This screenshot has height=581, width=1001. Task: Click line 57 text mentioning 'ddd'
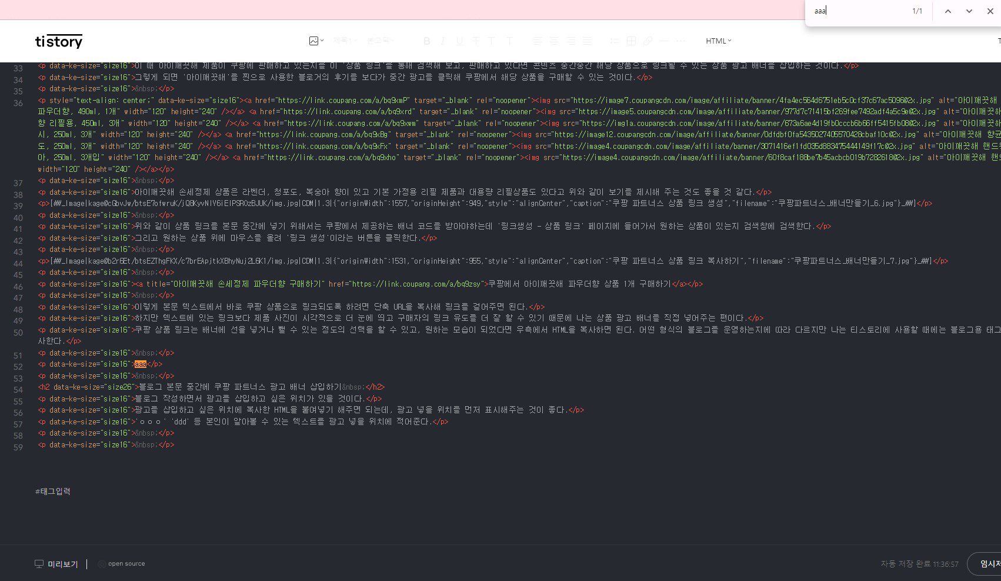click(284, 421)
